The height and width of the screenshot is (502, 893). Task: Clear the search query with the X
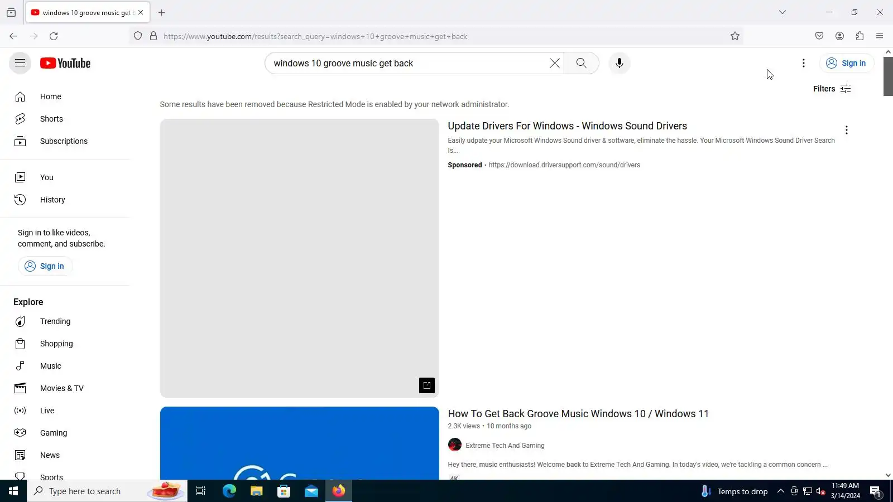tap(554, 63)
